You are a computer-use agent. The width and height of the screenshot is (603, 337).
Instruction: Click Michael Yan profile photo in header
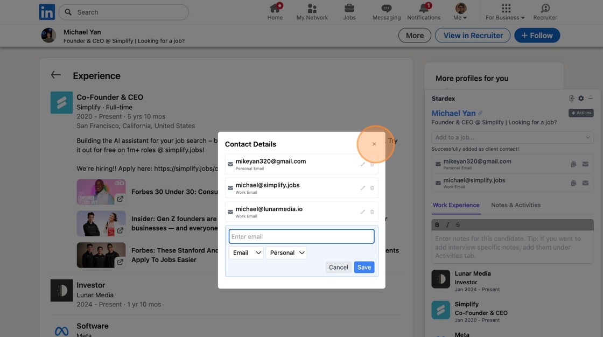click(48, 36)
